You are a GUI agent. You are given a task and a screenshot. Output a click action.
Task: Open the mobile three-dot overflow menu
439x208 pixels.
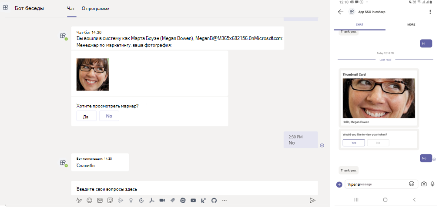click(x=430, y=12)
